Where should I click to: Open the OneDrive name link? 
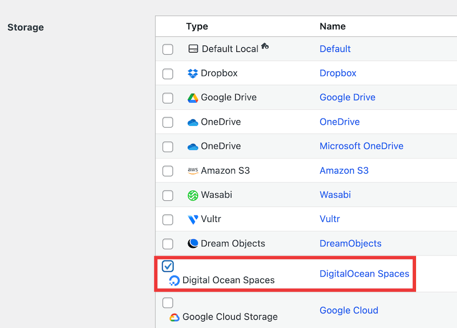pos(340,122)
